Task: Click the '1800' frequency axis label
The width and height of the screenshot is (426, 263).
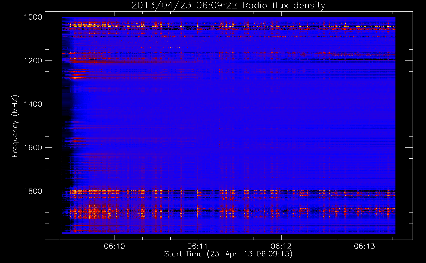Action: coord(33,191)
